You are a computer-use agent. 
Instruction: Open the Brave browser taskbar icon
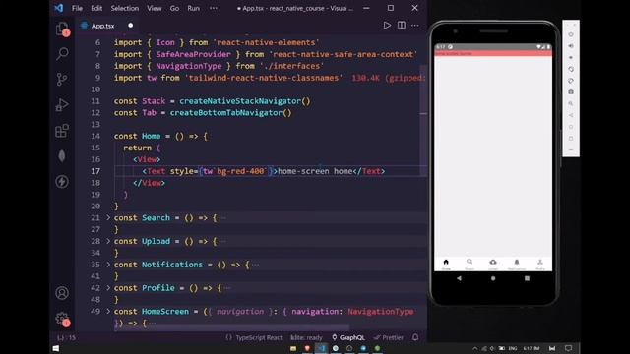307,348
